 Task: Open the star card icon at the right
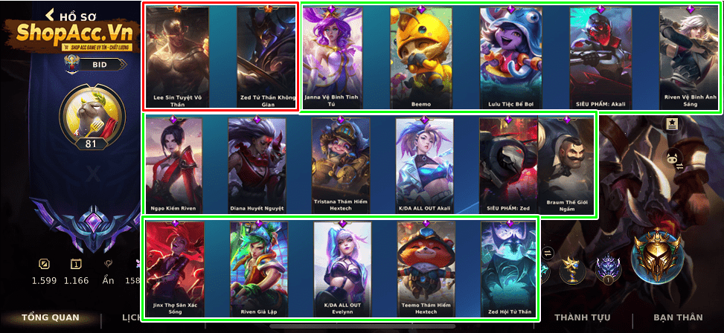click(x=673, y=124)
